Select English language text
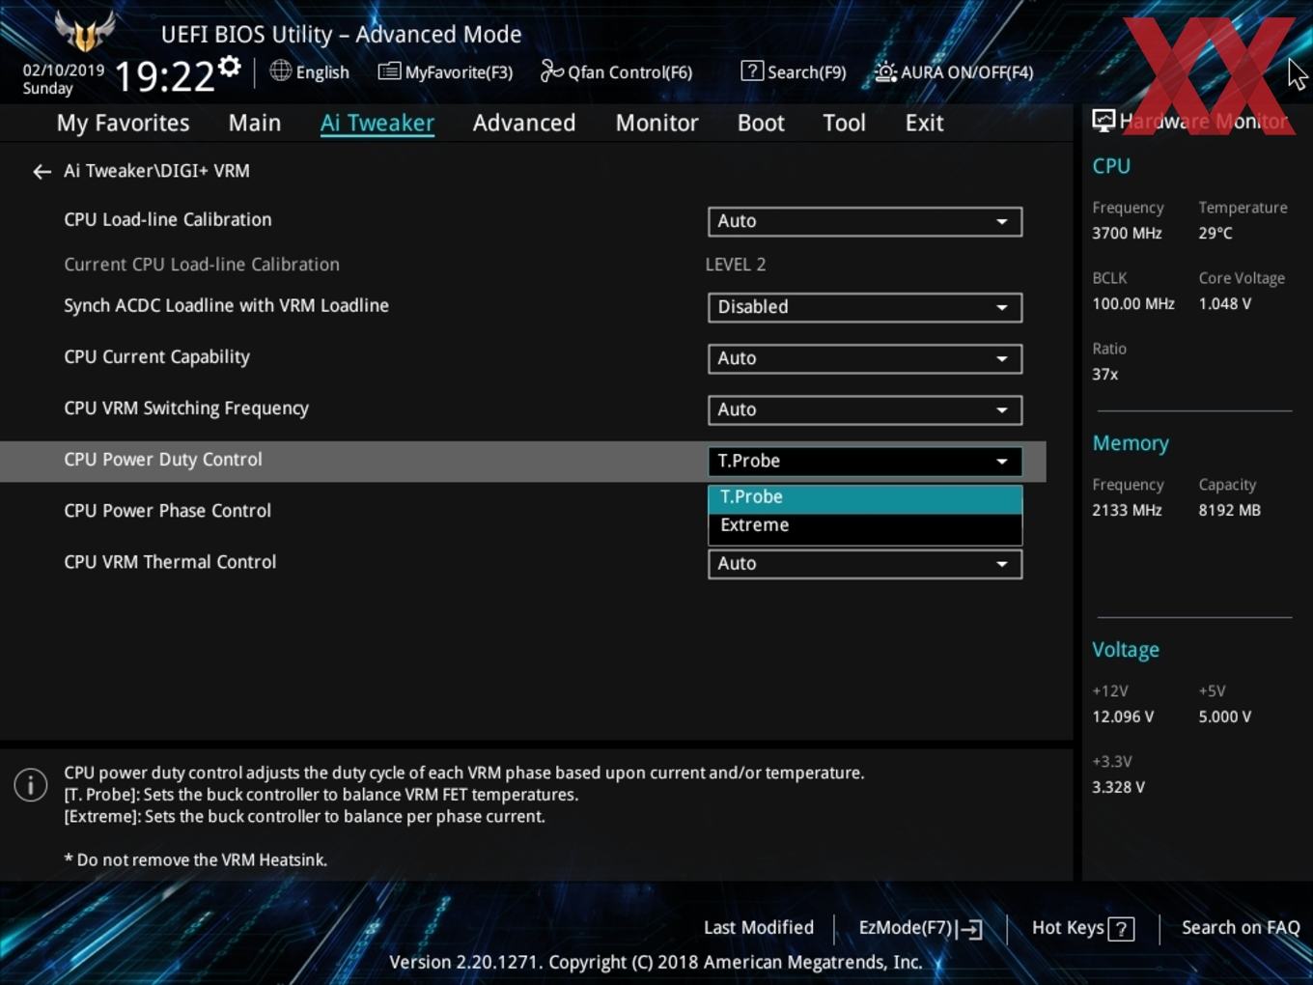The image size is (1313, 985). 322,72
